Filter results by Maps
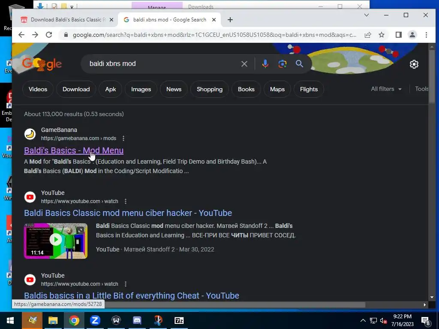The image size is (439, 329). (x=277, y=89)
